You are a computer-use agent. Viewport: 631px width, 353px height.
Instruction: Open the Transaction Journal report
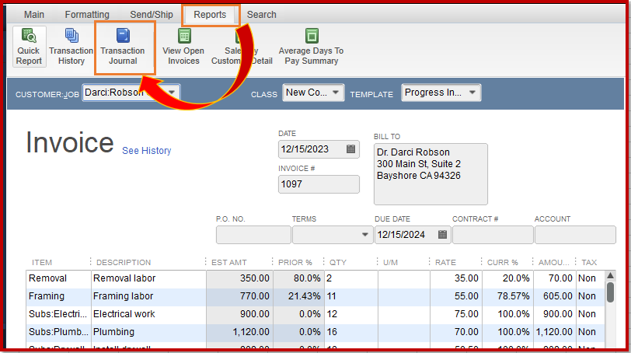[123, 47]
